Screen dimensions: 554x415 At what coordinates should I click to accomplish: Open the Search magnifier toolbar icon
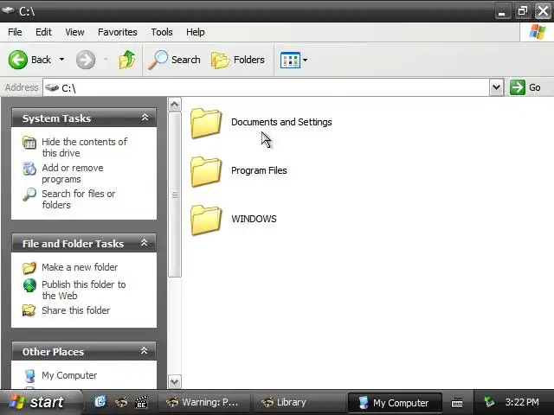click(x=158, y=60)
